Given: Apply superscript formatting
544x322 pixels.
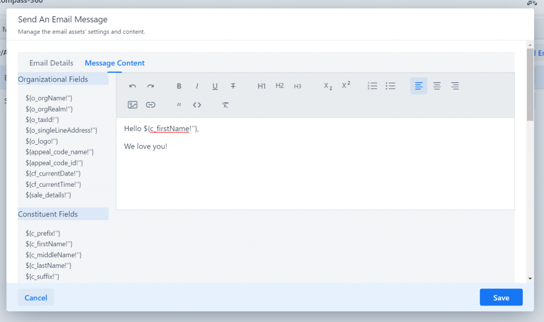Looking at the screenshot, I should tap(346, 86).
